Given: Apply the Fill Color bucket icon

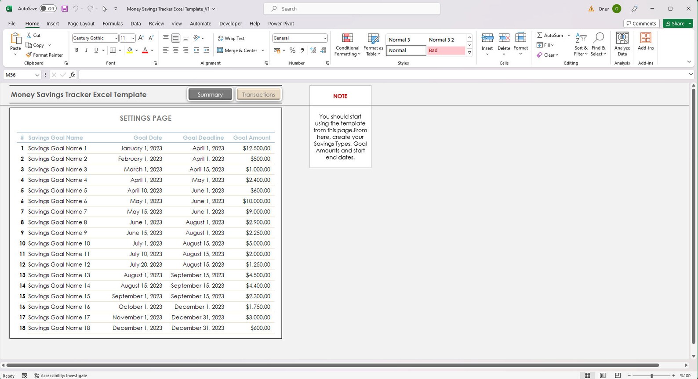Looking at the screenshot, I should [x=130, y=50].
